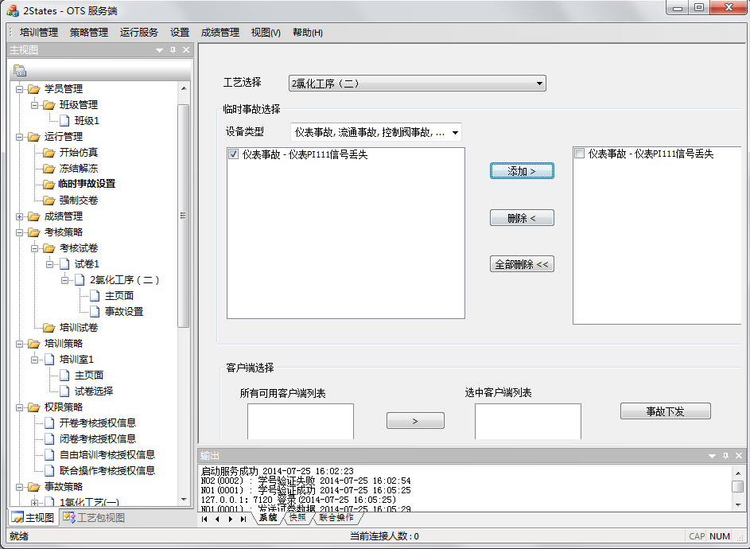The height and width of the screenshot is (549, 750).
Task: Collapse the 考核试卷 tree node
Action: click(35, 248)
